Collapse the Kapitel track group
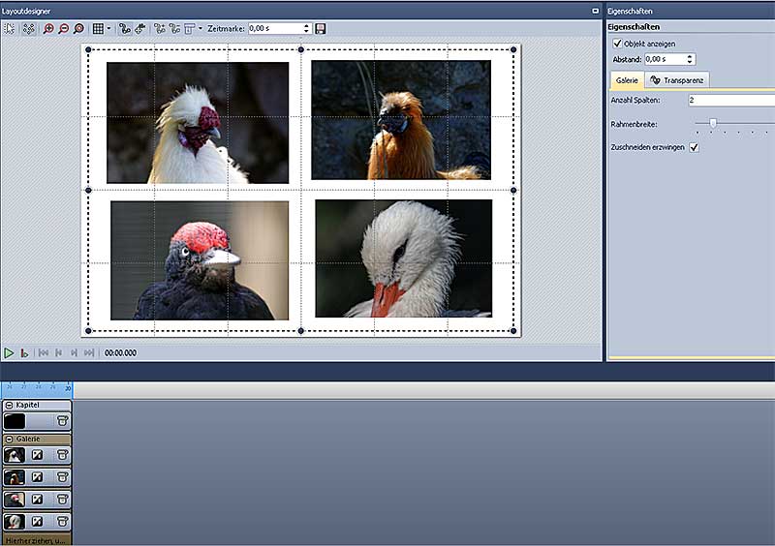775x546 pixels. (x=9, y=405)
